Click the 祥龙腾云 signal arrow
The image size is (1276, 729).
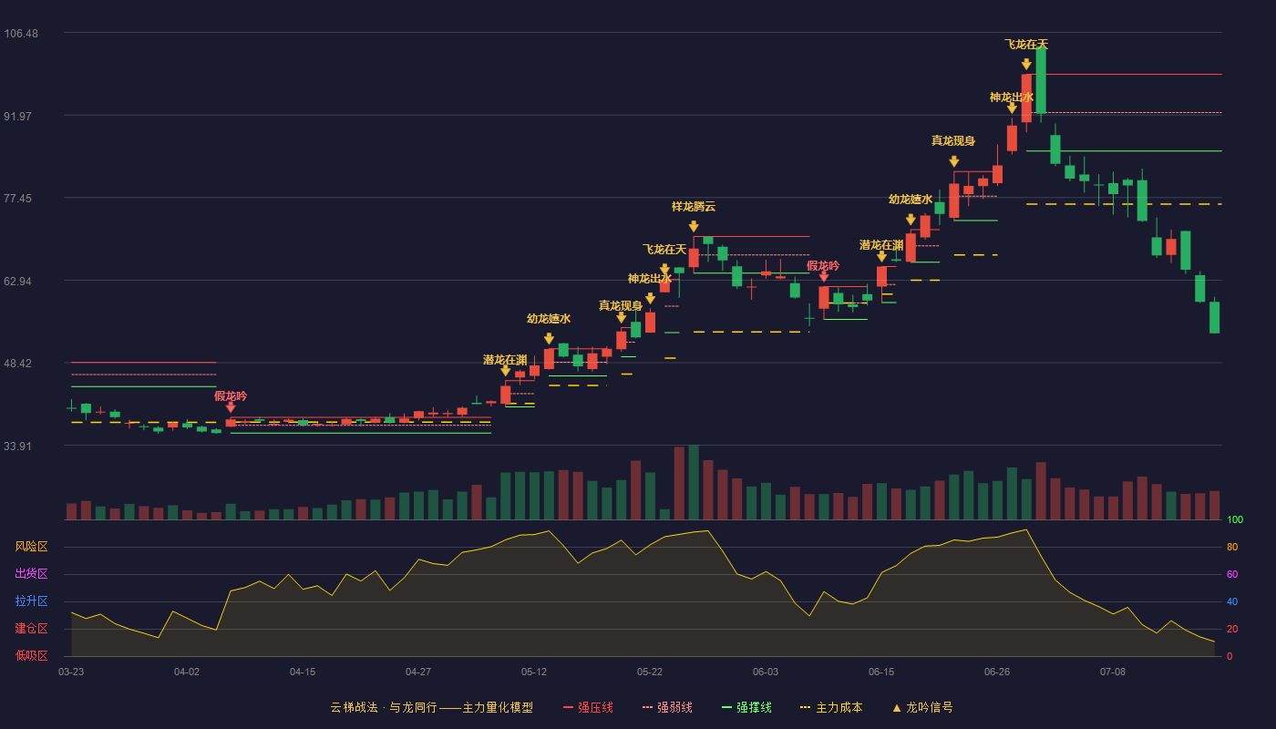click(x=694, y=226)
